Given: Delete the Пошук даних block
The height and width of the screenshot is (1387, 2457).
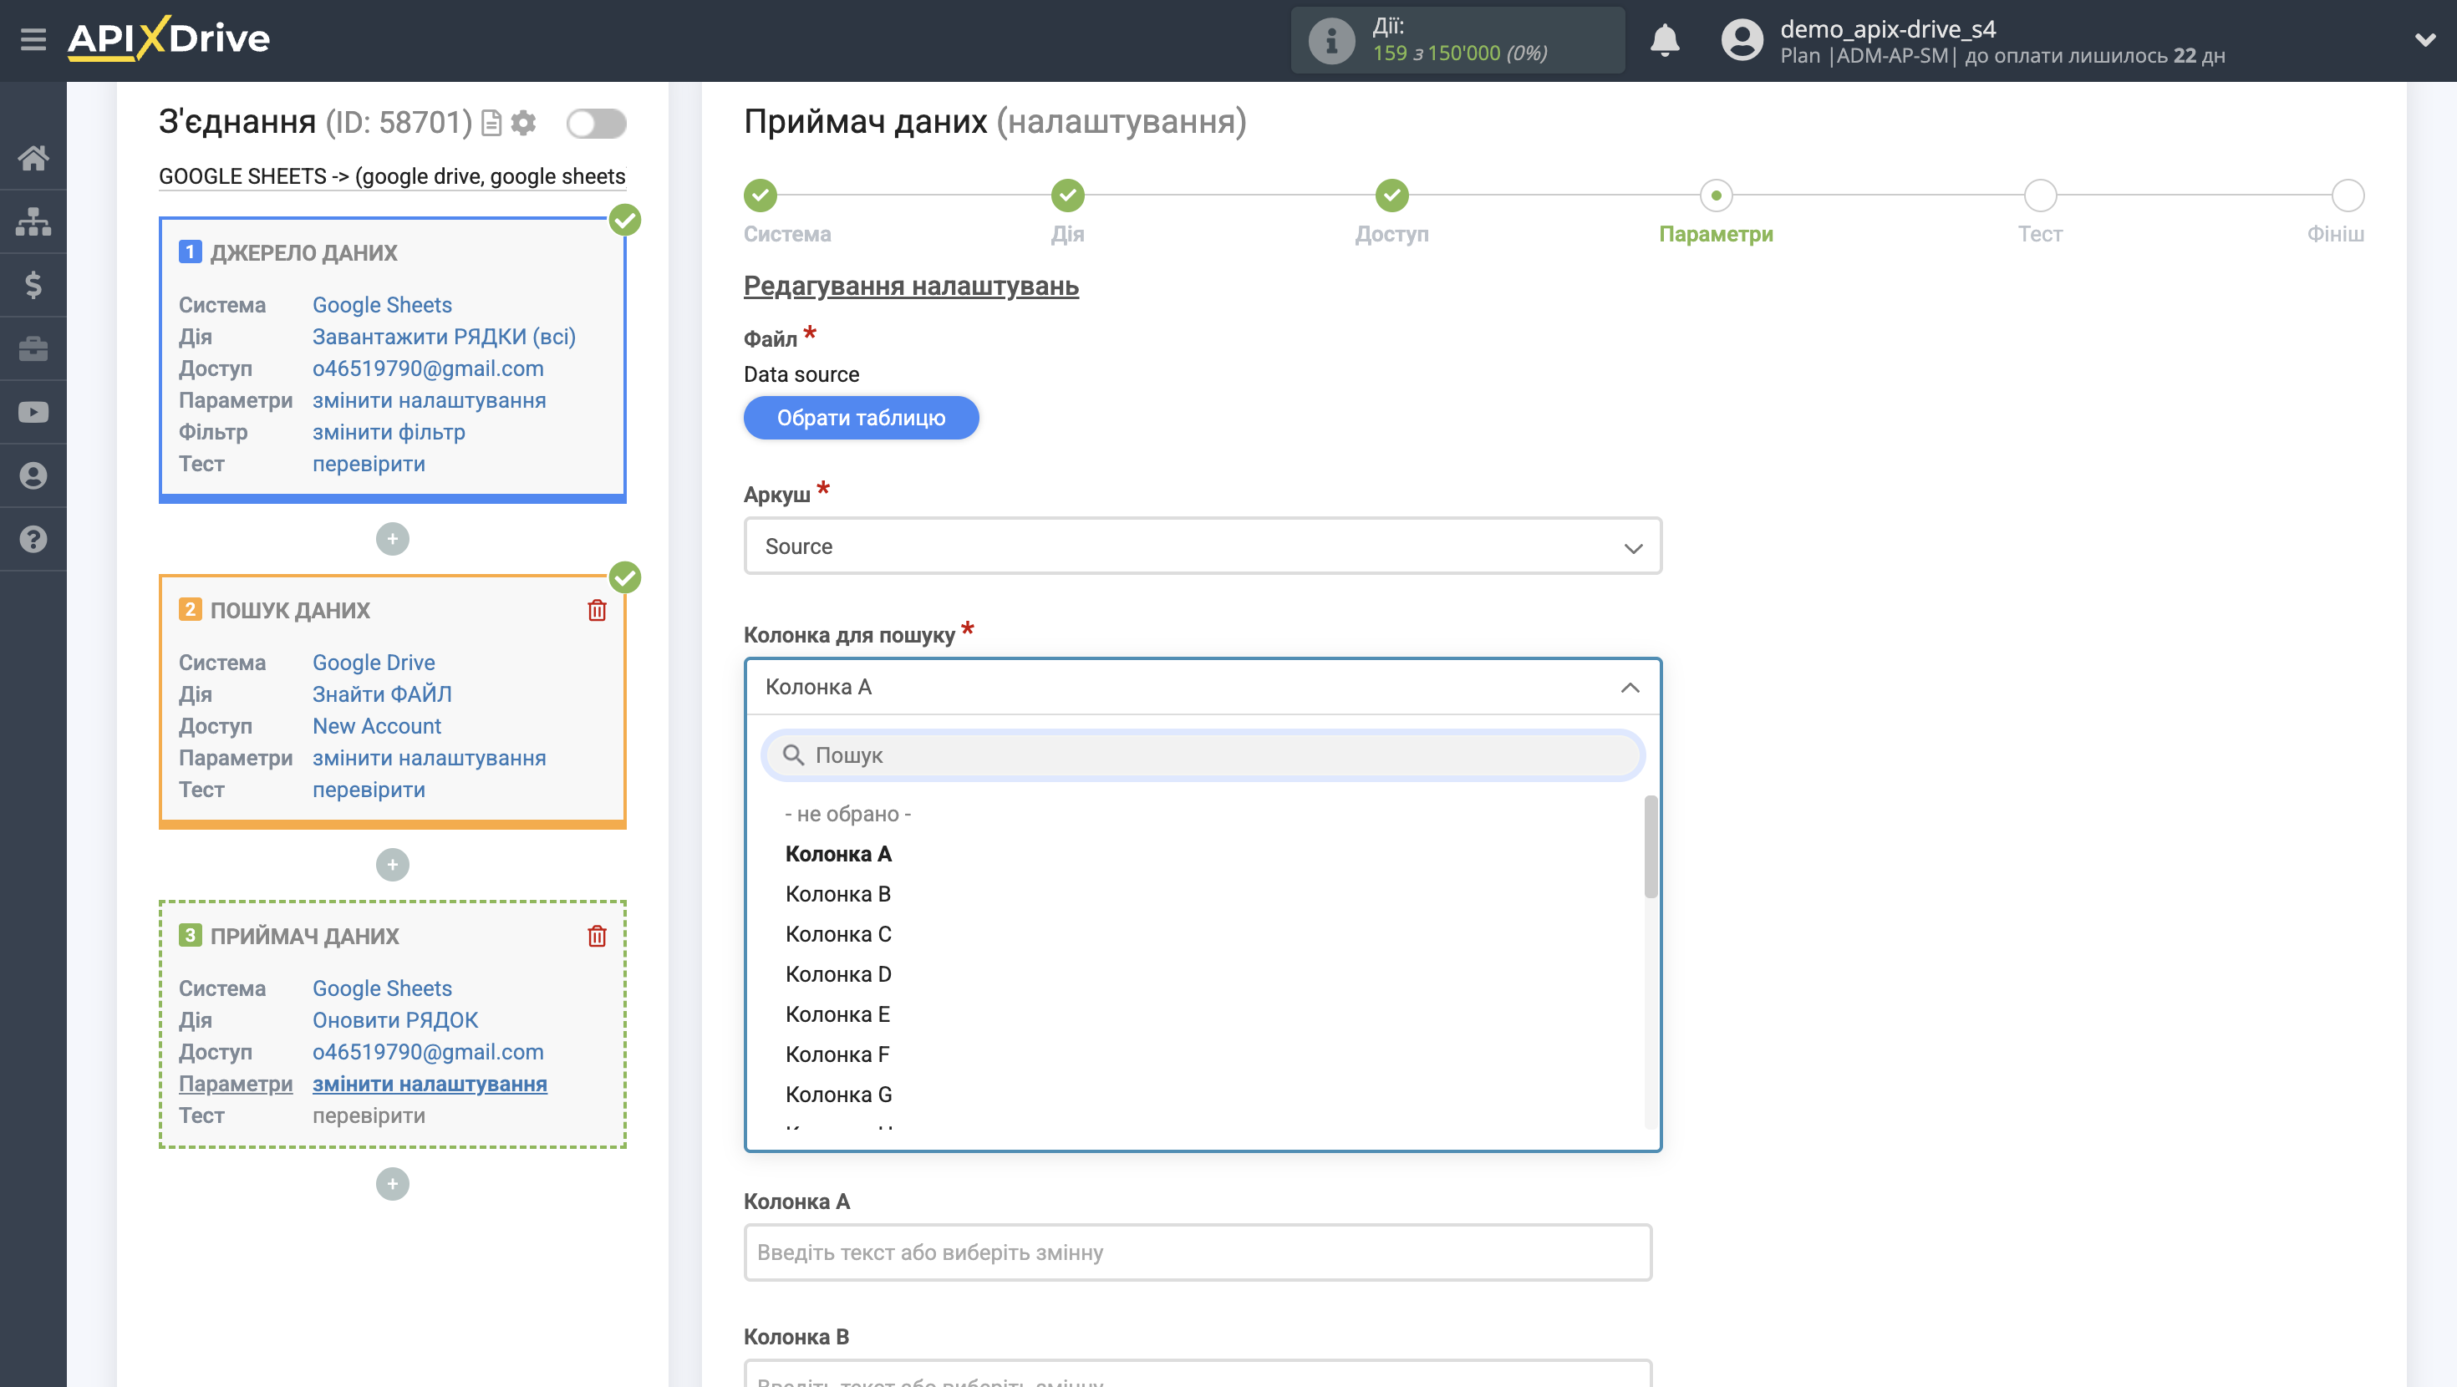Looking at the screenshot, I should pos(597,611).
